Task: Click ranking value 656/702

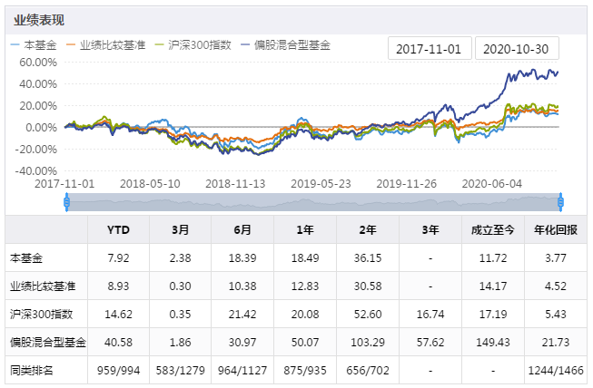Action: pyautogui.click(x=368, y=370)
